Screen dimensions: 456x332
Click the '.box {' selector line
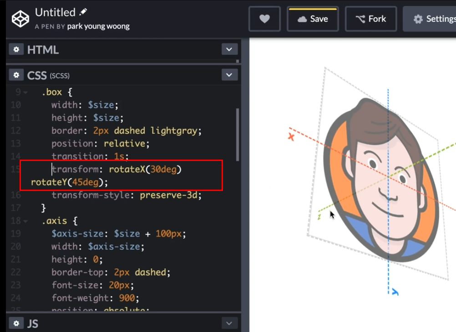tap(57, 92)
